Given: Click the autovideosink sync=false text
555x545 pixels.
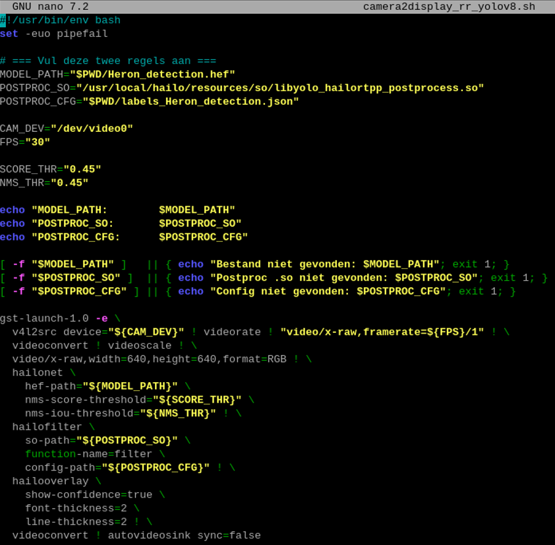Looking at the screenshot, I should 184,535.
